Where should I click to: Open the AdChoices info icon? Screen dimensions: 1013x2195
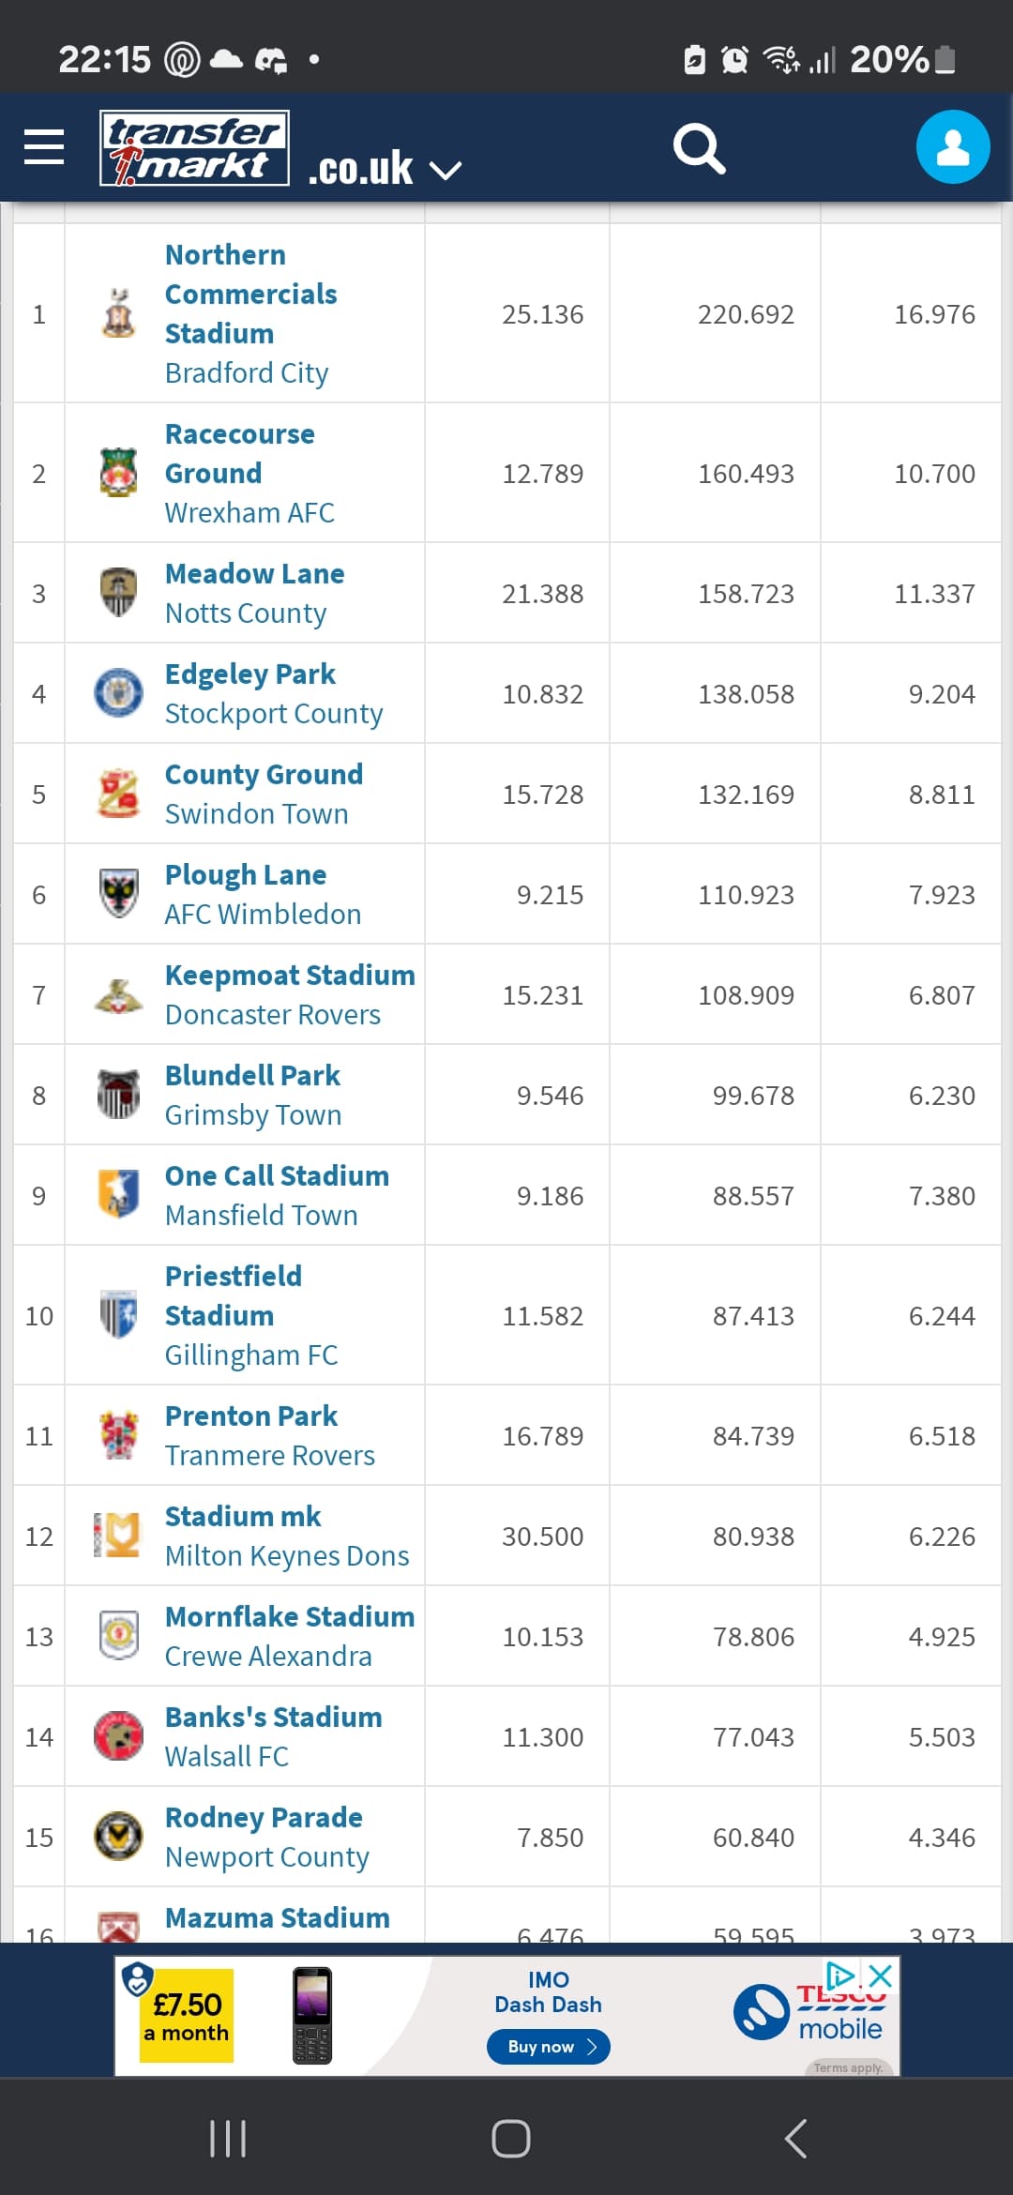840,1975
